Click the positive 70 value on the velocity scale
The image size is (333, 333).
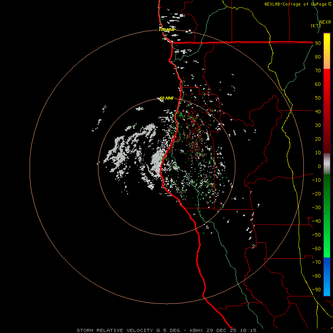(x=318, y=71)
